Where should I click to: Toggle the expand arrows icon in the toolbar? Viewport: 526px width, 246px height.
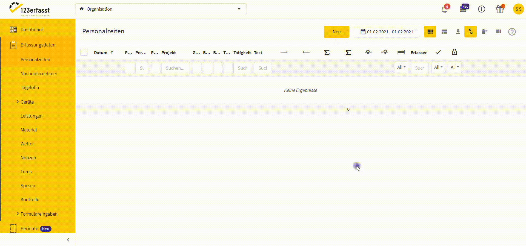tap(471, 32)
